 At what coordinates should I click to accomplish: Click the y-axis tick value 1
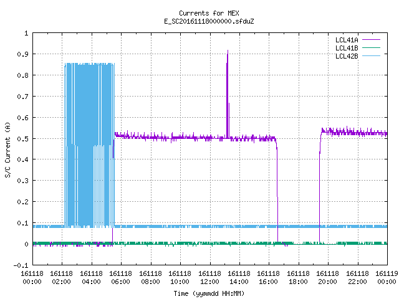[26, 33]
